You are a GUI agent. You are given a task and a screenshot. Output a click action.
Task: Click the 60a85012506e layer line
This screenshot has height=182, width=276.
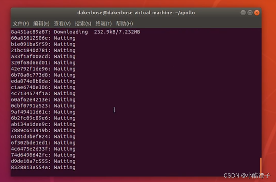coord(43,38)
